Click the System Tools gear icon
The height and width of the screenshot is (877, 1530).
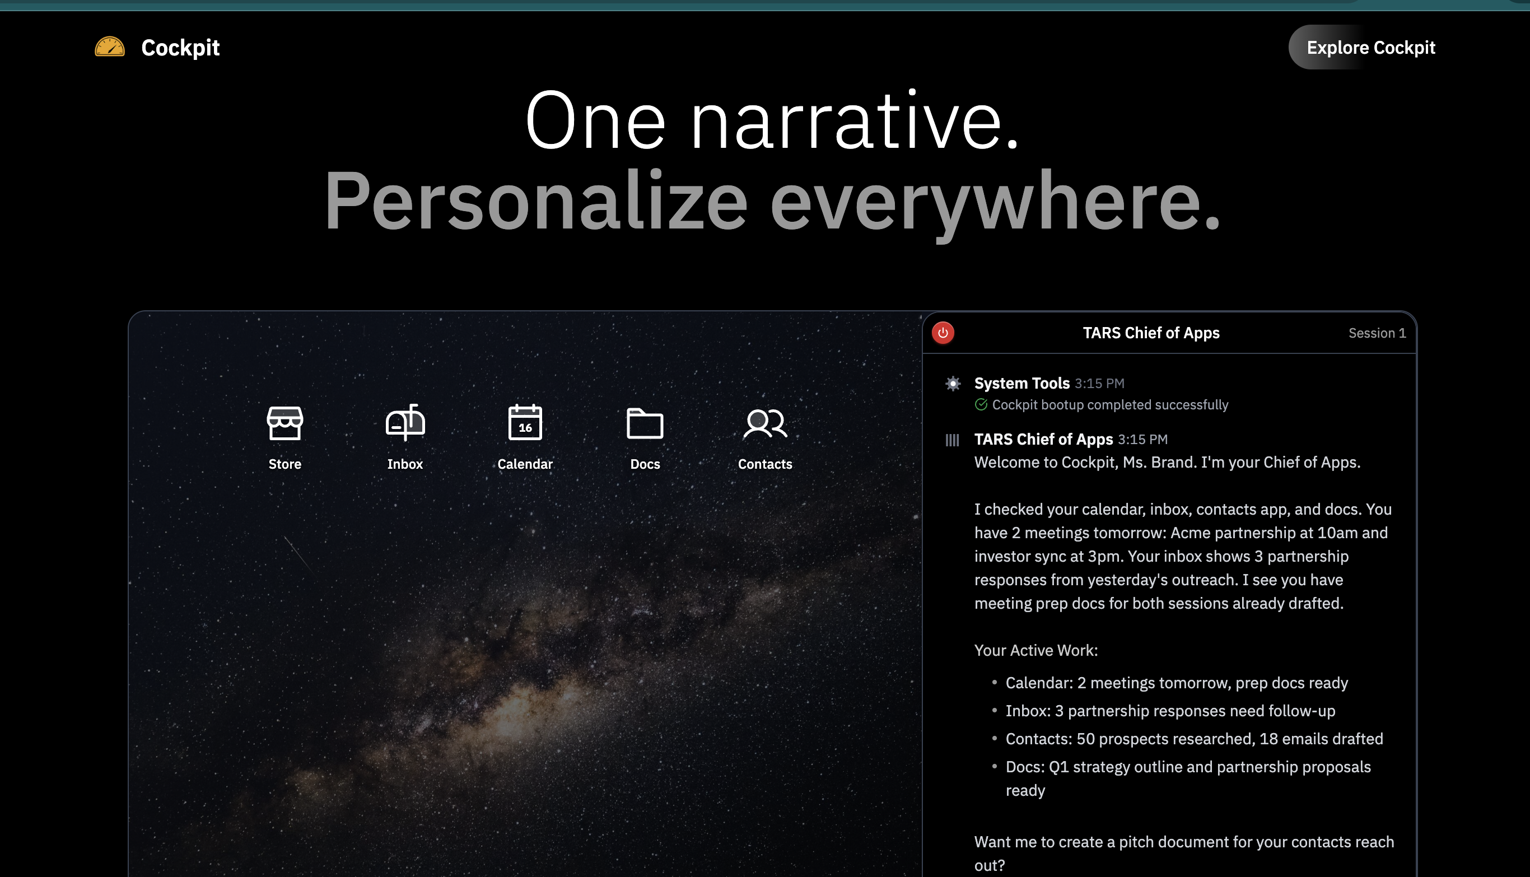(x=953, y=384)
